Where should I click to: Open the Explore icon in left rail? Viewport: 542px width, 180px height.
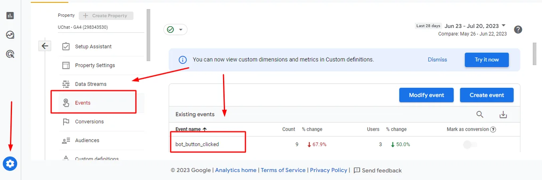[10, 35]
